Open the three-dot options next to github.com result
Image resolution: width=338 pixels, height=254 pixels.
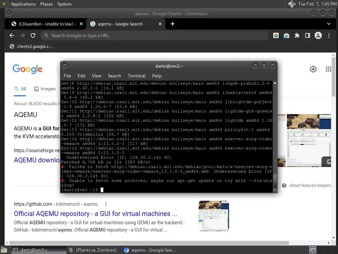(x=106, y=204)
